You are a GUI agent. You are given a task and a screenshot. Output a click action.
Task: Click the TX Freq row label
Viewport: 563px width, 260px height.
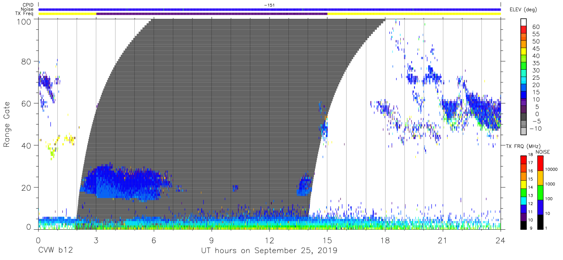(x=24, y=14)
